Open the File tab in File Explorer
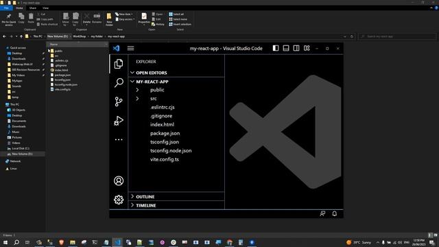Image resolution: width=439 pixels, height=247 pixels. [6, 8]
